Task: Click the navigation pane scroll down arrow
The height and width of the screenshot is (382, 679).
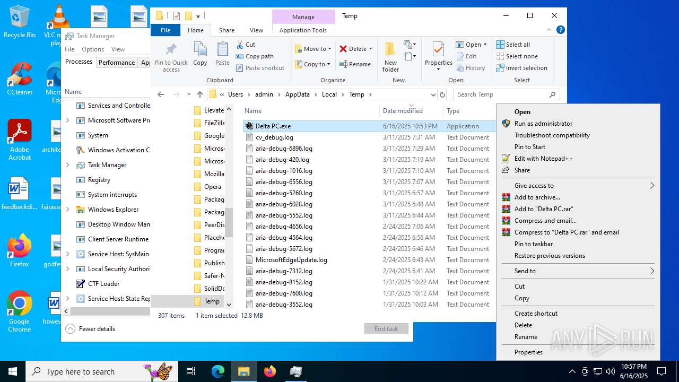Action: [229, 305]
